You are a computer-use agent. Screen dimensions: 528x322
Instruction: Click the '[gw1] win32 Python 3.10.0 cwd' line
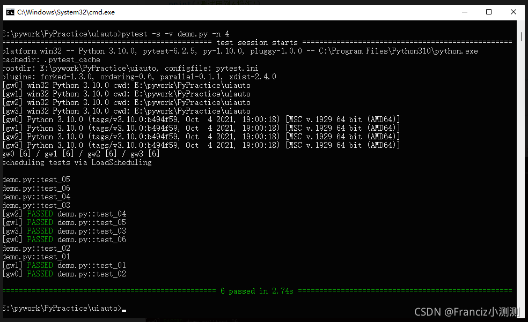pos(127,94)
